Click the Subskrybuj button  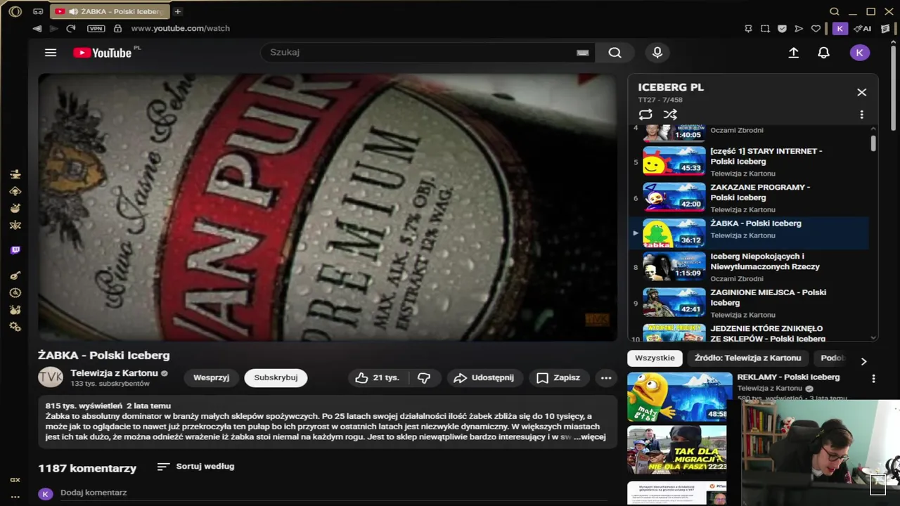pos(276,378)
